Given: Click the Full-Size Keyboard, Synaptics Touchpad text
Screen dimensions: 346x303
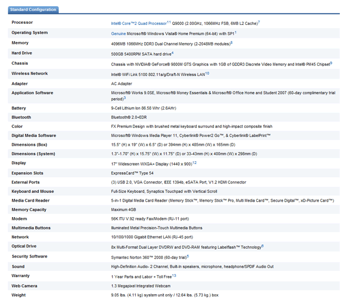Looking at the screenshot, I should [x=164, y=192].
